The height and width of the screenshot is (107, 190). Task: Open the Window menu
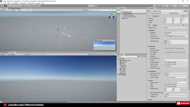(38, 3)
